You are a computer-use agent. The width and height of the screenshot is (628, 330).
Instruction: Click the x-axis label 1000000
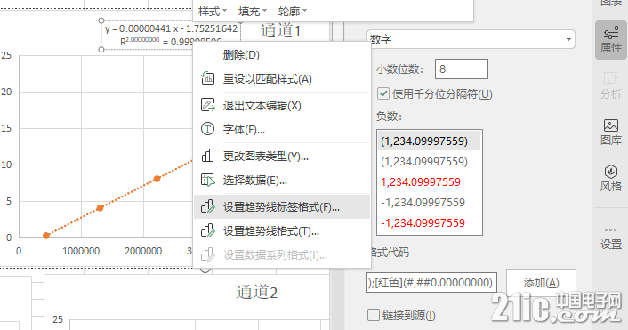[x=81, y=251]
